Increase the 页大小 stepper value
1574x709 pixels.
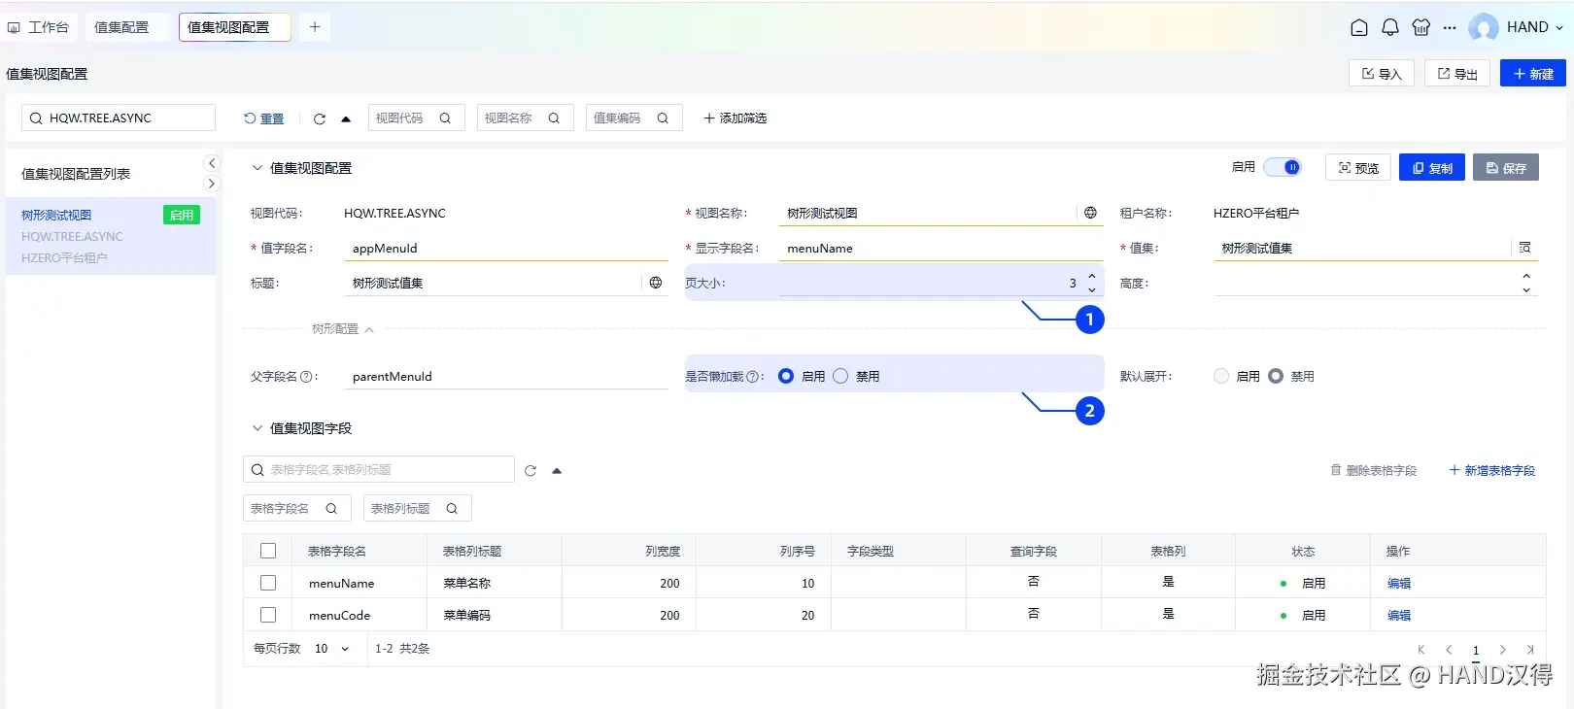[x=1092, y=277]
